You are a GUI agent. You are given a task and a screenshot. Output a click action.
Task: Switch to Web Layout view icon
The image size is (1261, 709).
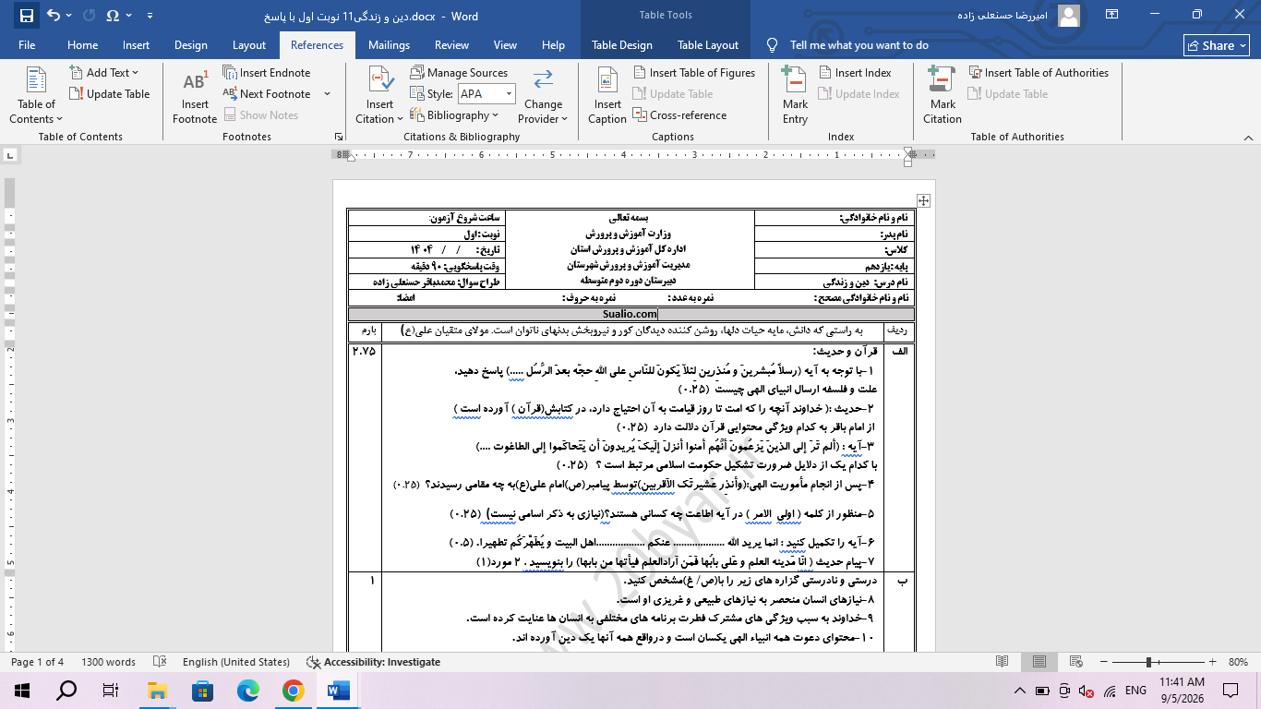(1076, 662)
